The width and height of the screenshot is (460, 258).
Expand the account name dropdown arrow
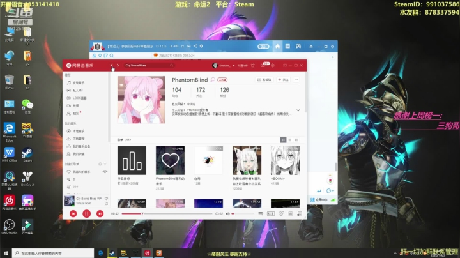click(x=234, y=66)
